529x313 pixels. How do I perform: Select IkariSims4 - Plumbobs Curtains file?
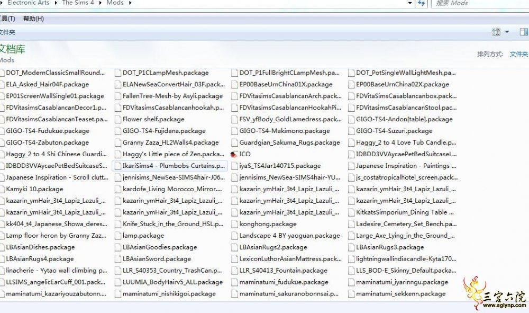pyautogui.click(x=170, y=166)
